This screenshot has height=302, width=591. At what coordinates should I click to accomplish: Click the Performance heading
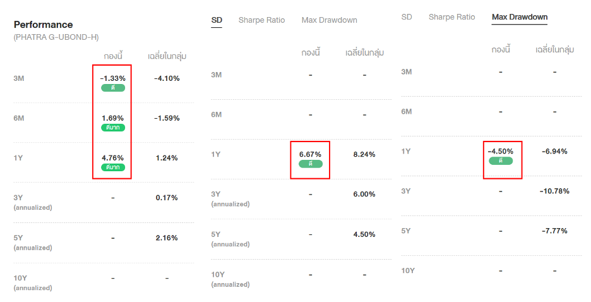click(x=43, y=25)
